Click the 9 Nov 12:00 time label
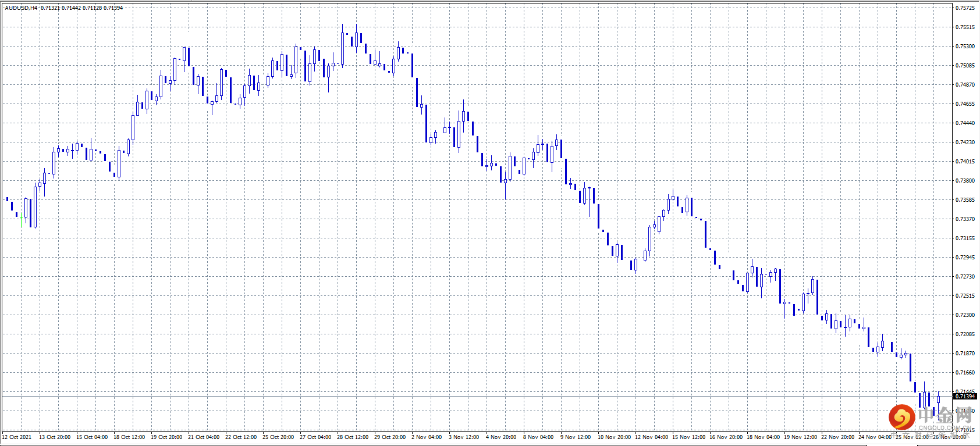The image size is (980, 446). pyautogui.click(x=576, y=437)
